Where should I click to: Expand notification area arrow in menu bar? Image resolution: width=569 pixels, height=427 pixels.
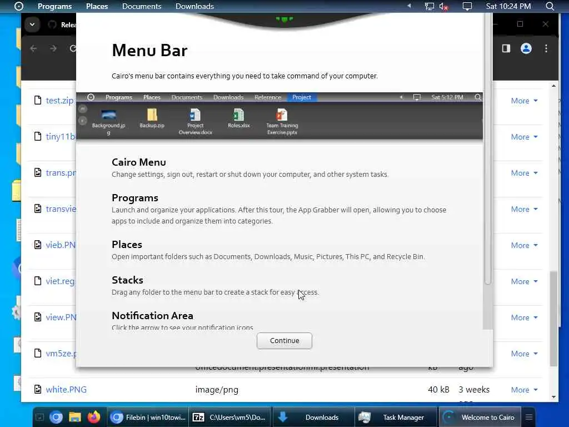[x=409, y=6]
